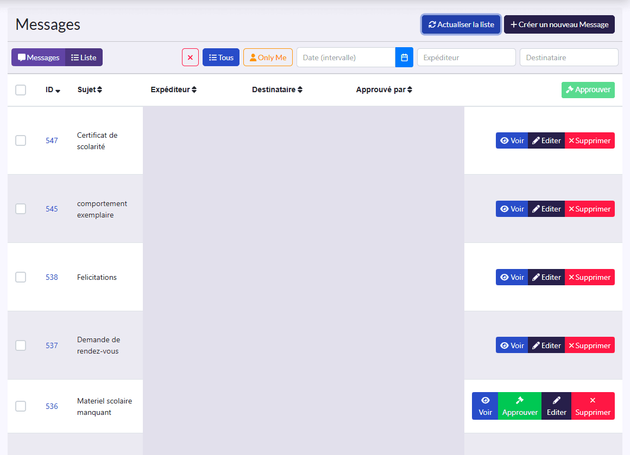This screenshot has width=630, height=455.
Task: Click subject text Felicitations
Action: pos(97,277)
